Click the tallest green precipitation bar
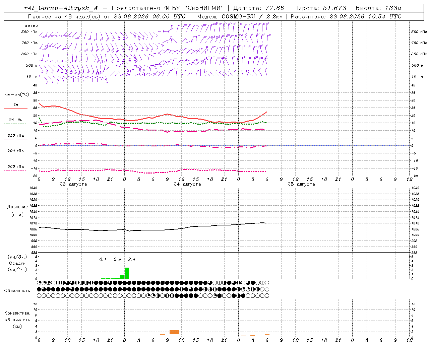This screenshot has width=429, height=343. (127, 273)
